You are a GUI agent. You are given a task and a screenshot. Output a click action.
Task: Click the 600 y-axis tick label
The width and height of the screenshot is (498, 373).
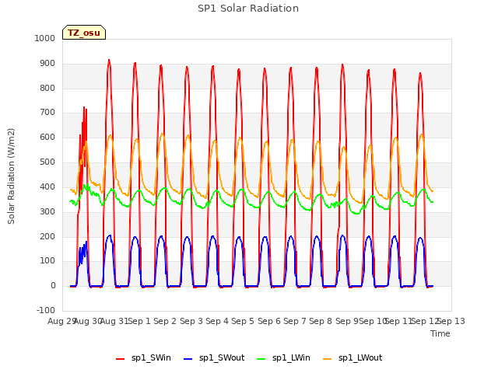pos(47,138)
